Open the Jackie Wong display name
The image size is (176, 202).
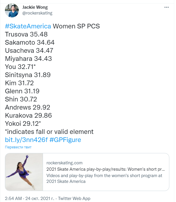click(35, 7)
